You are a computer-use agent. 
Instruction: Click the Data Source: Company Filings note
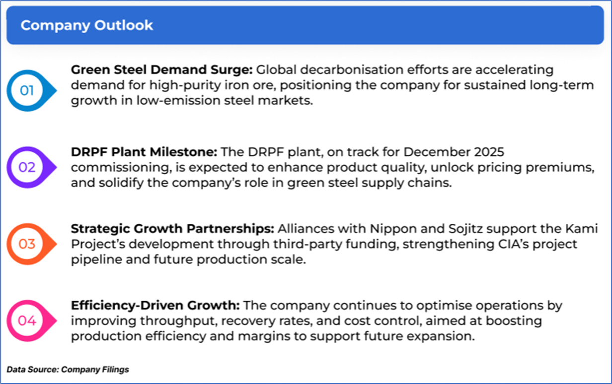click(x=68, y=370)
